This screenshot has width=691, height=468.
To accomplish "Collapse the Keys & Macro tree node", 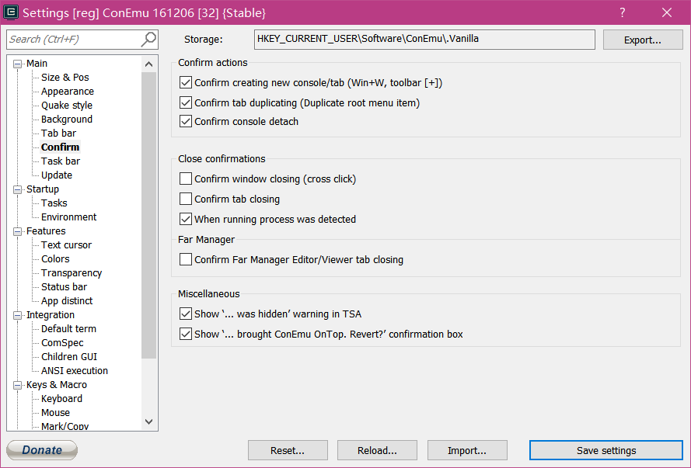I will (x=17, y=385).
